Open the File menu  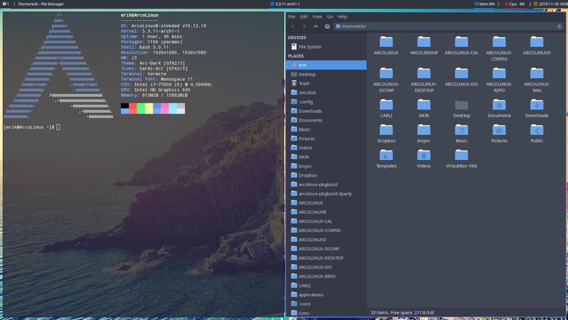click(291, 17)
